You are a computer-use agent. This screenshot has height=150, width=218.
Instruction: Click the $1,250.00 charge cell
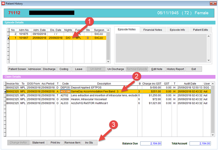pos(152,95)
